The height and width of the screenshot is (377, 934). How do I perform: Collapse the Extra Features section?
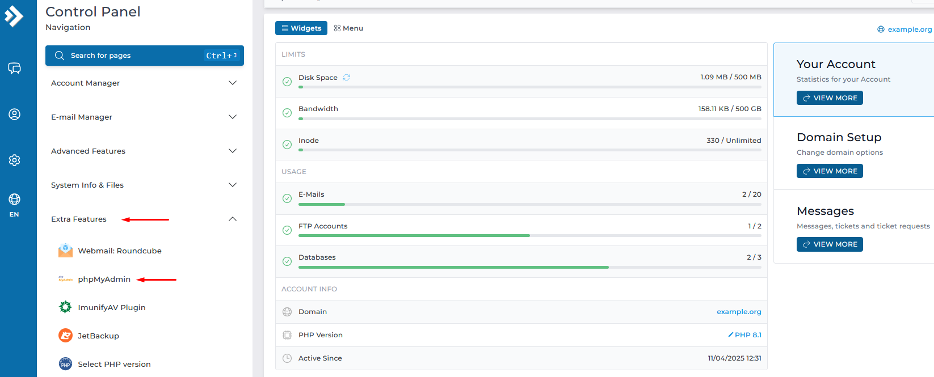coord(232,219)
